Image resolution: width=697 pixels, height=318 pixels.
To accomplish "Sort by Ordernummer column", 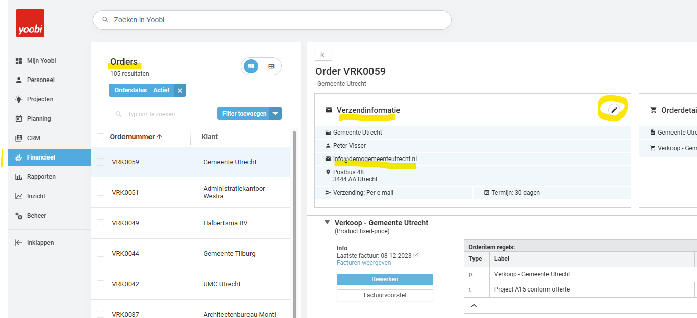I will click(x=136, y=137).
